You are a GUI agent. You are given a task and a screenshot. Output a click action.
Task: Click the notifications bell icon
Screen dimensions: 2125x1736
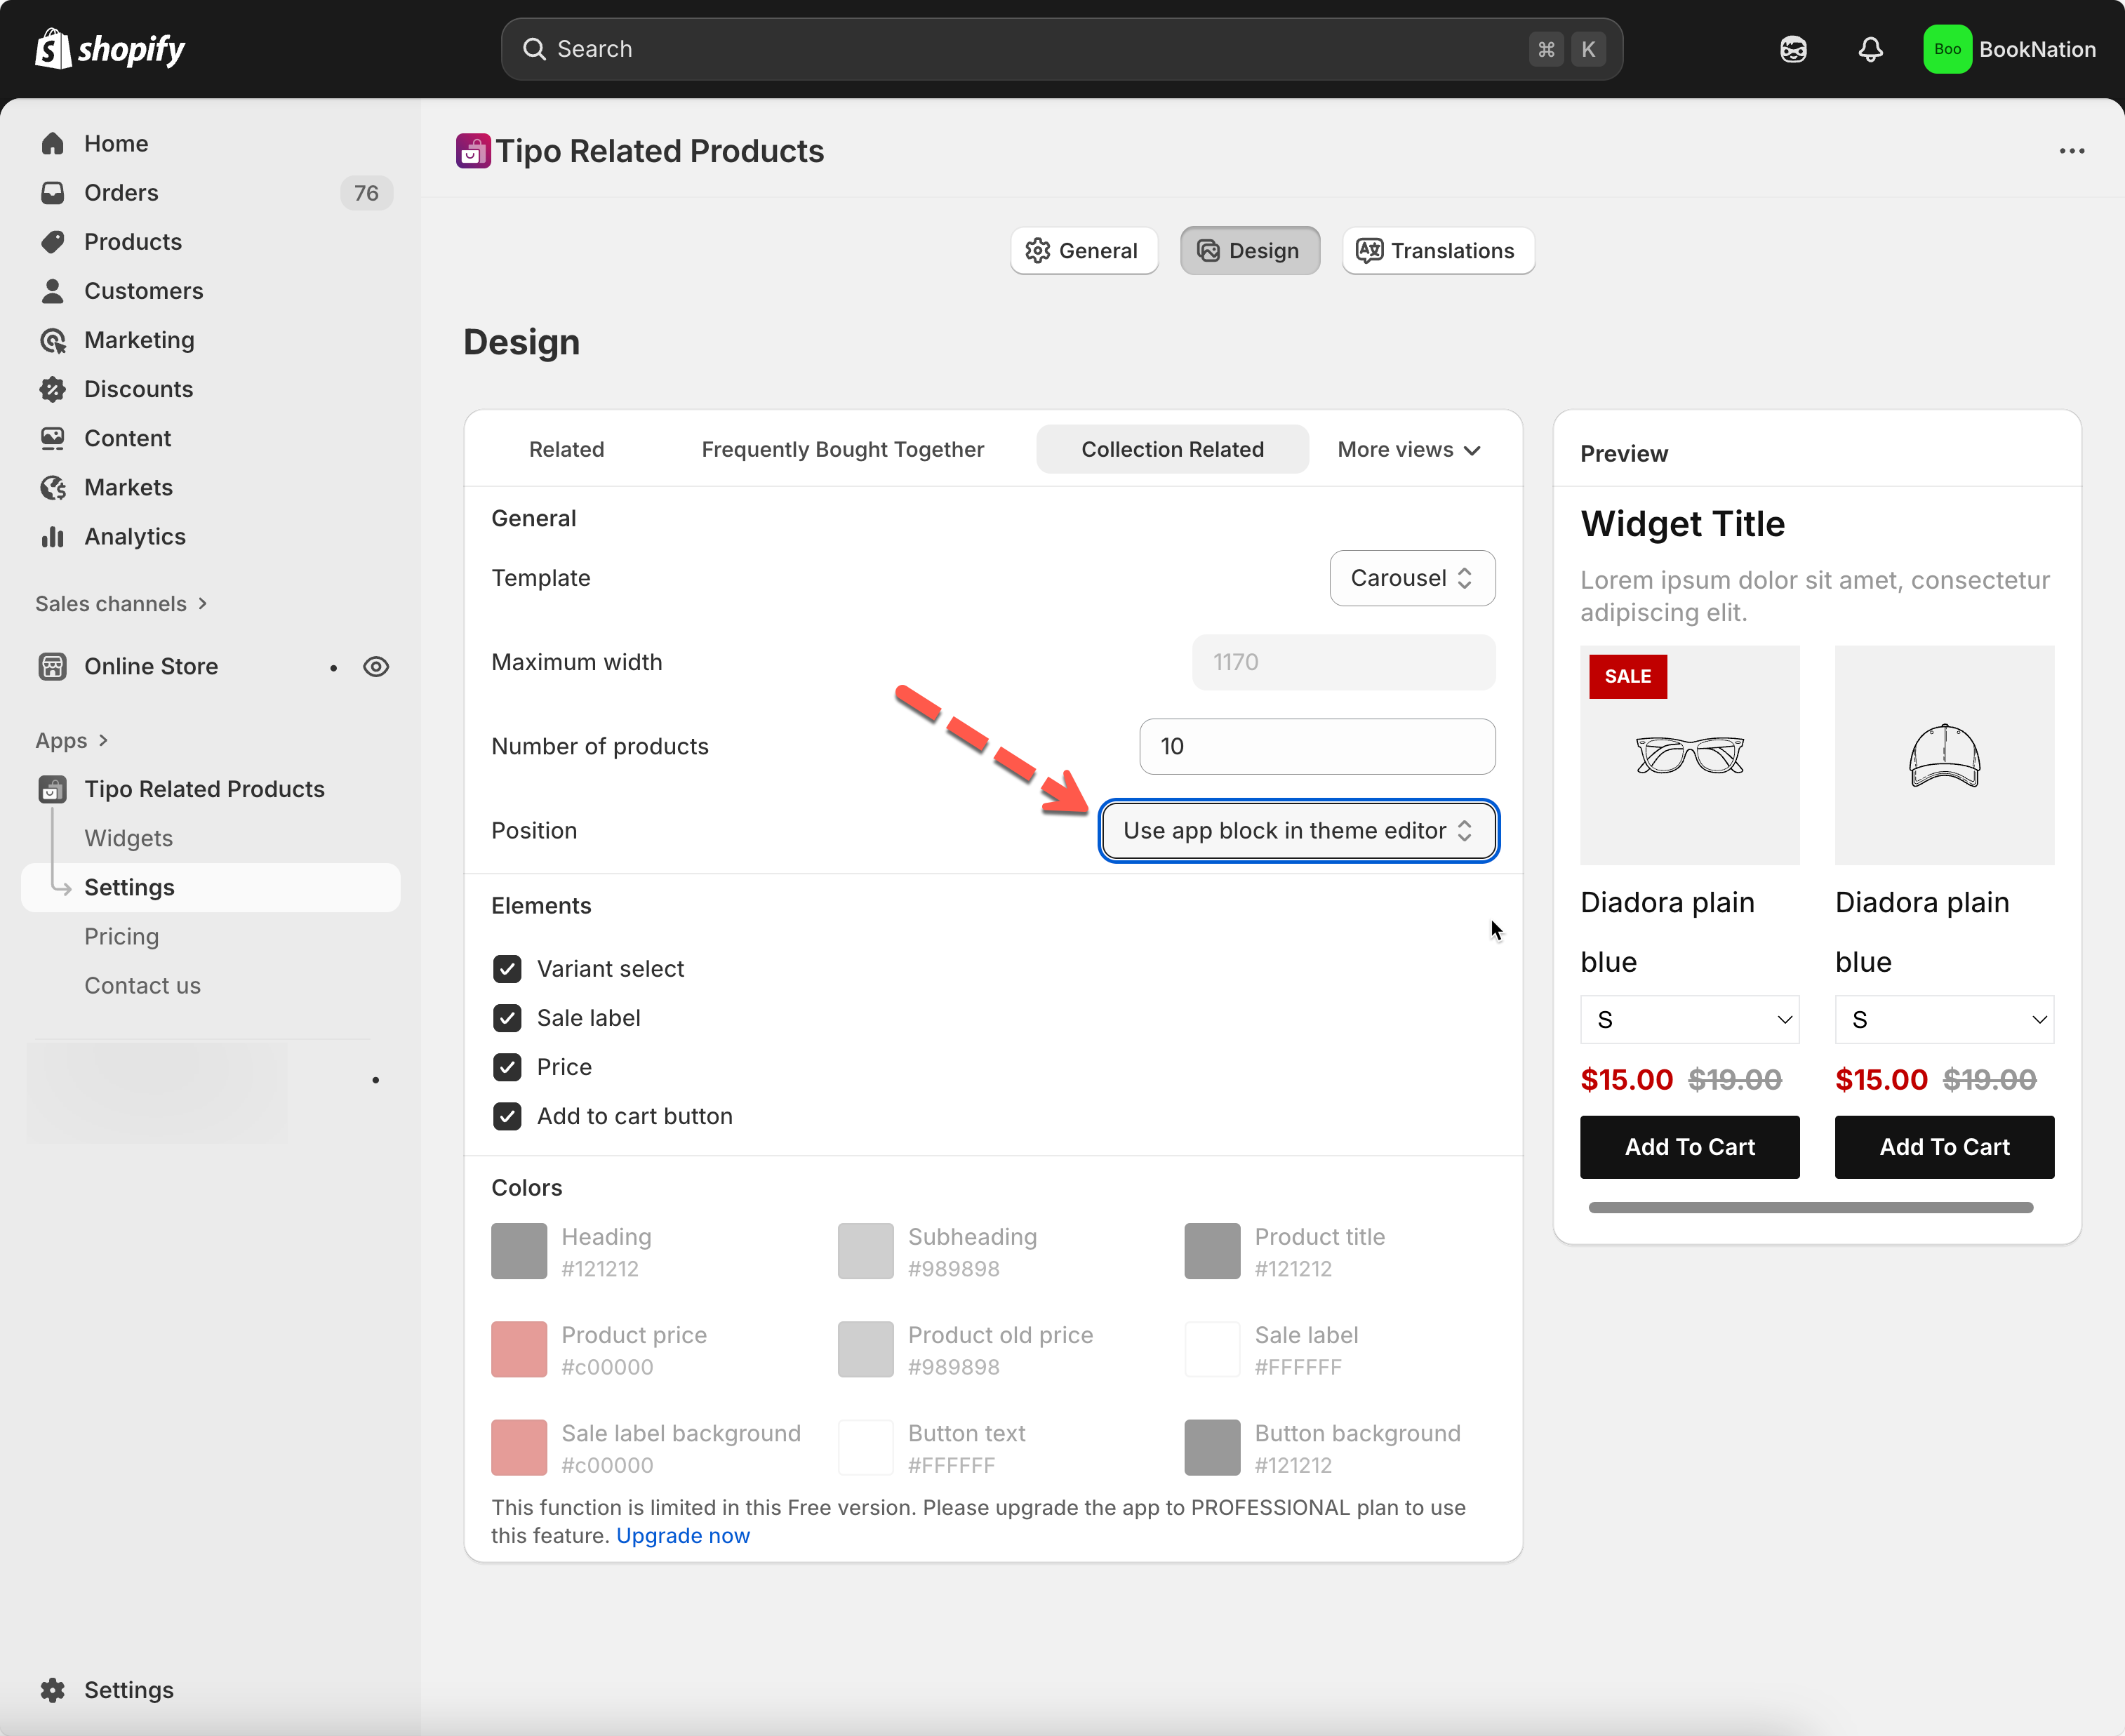pyautogui.click(x=1870, y=49)
